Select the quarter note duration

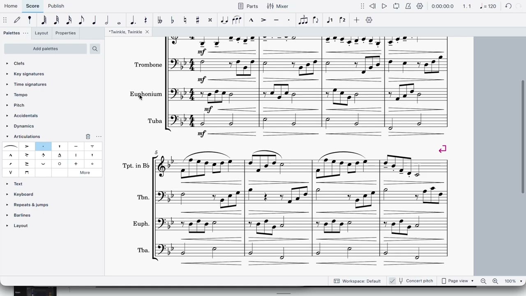tap(94, 20)
